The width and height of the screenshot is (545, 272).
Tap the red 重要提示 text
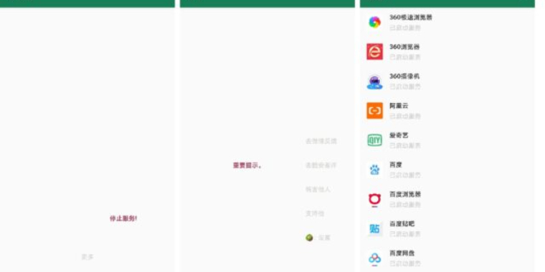click(x=247, y=165)
